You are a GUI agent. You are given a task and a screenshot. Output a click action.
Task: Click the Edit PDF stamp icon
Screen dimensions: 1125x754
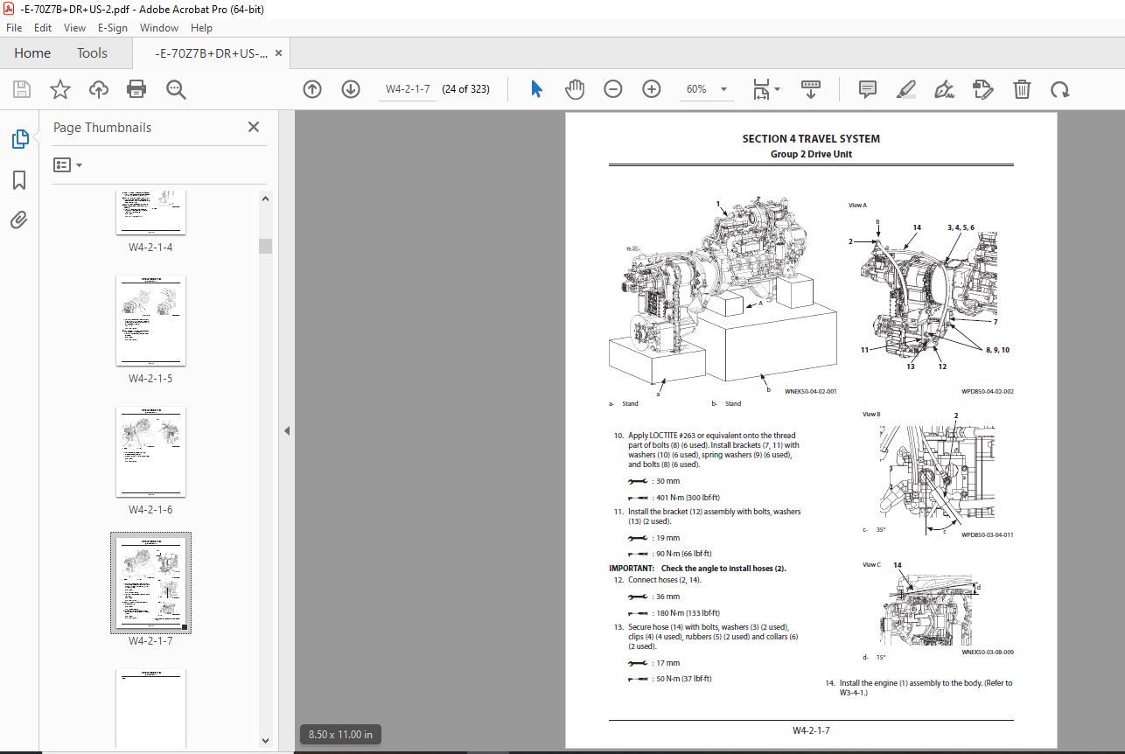click(x=983, y=89)
